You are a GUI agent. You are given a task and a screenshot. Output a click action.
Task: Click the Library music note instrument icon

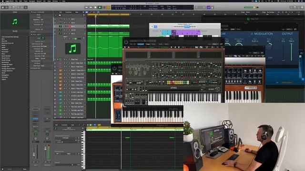pyautogui.click(x=15, y=22)
